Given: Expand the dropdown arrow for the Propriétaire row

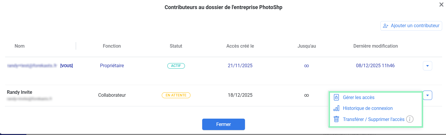Looking at the screenshot, I should point(427,66).
